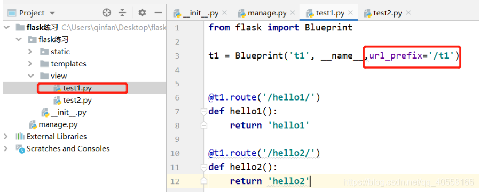
Task: Collapse the inner flask练习 folder
Action: (19, 39)
